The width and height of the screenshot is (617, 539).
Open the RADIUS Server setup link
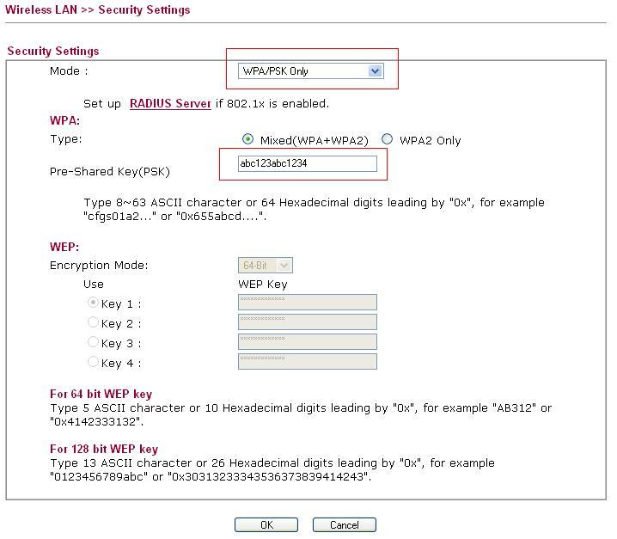click(x=170, y=103)
